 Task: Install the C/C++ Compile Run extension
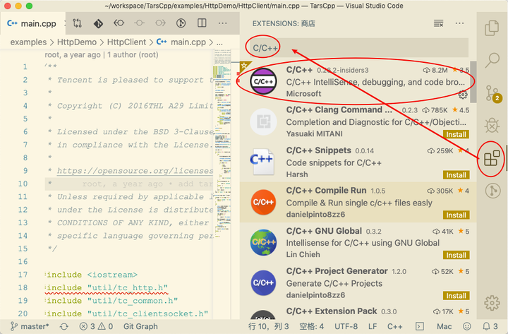pyautogui.click(x=456, y=215)
